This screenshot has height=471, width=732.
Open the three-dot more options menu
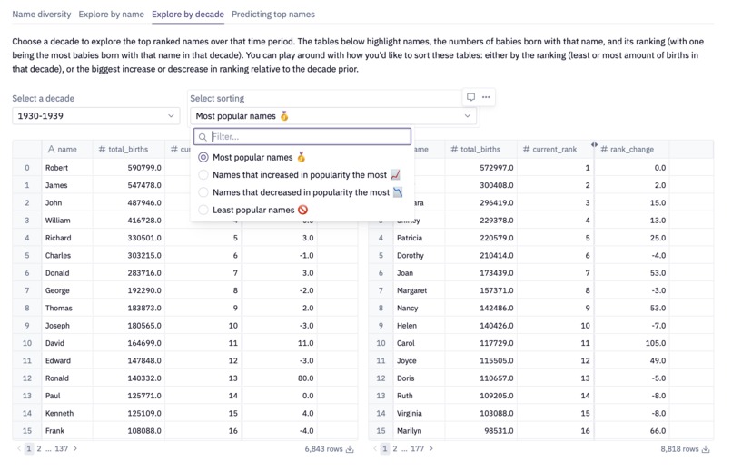click(486, 97)
